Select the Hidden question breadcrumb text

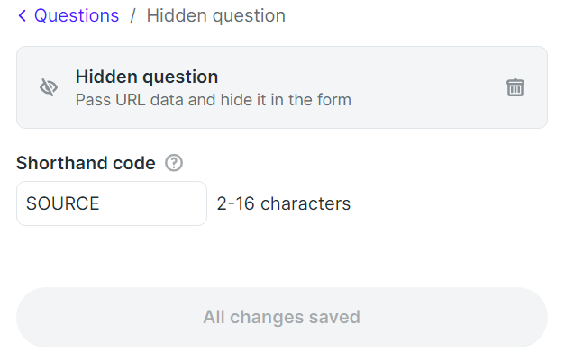pyautogui.click(x=216, y=16)
